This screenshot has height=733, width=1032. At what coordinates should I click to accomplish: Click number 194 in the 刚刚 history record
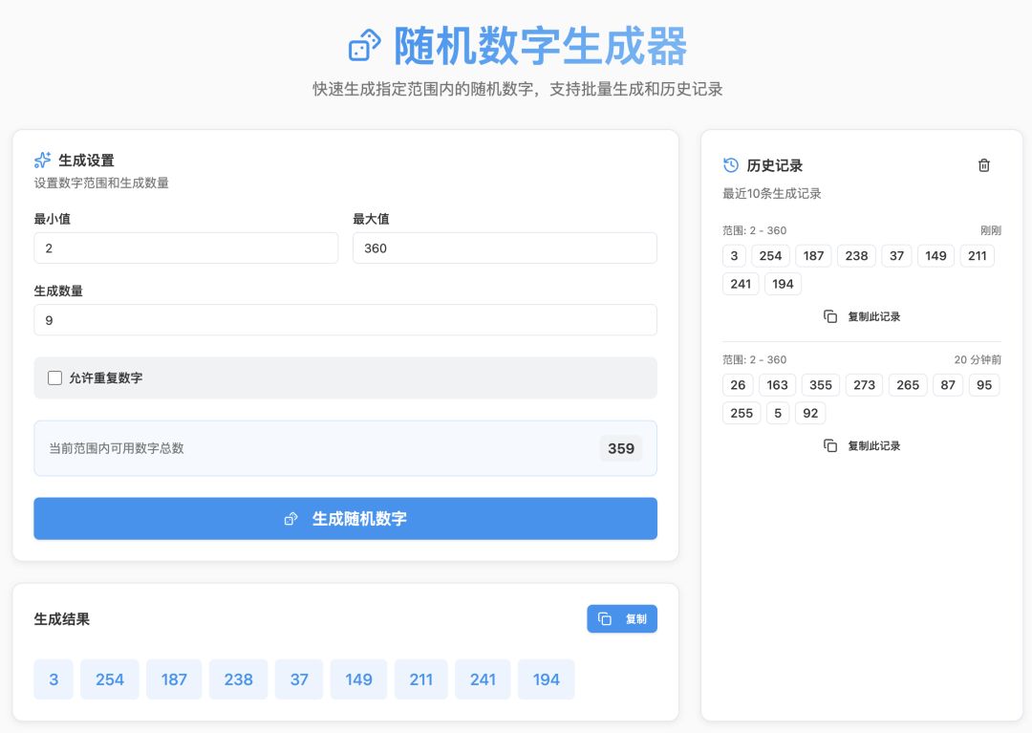coord(783,284)
